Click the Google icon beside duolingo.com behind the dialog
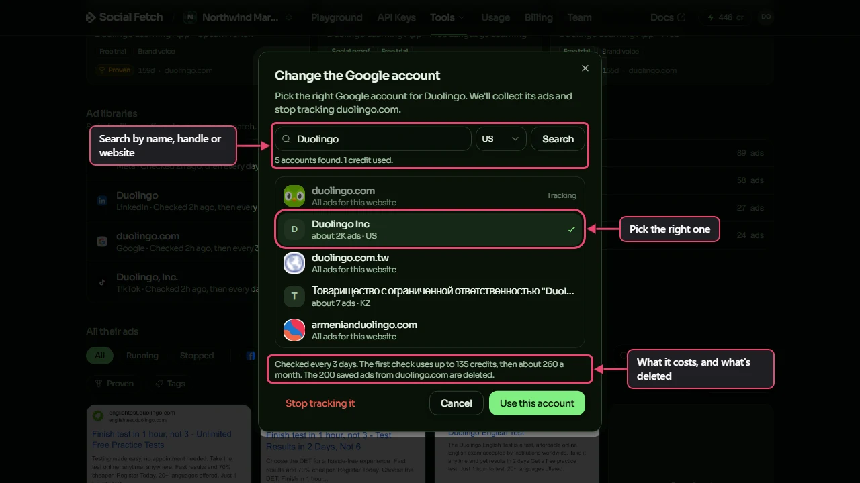860x483 pixels. [x=102, y=241]
